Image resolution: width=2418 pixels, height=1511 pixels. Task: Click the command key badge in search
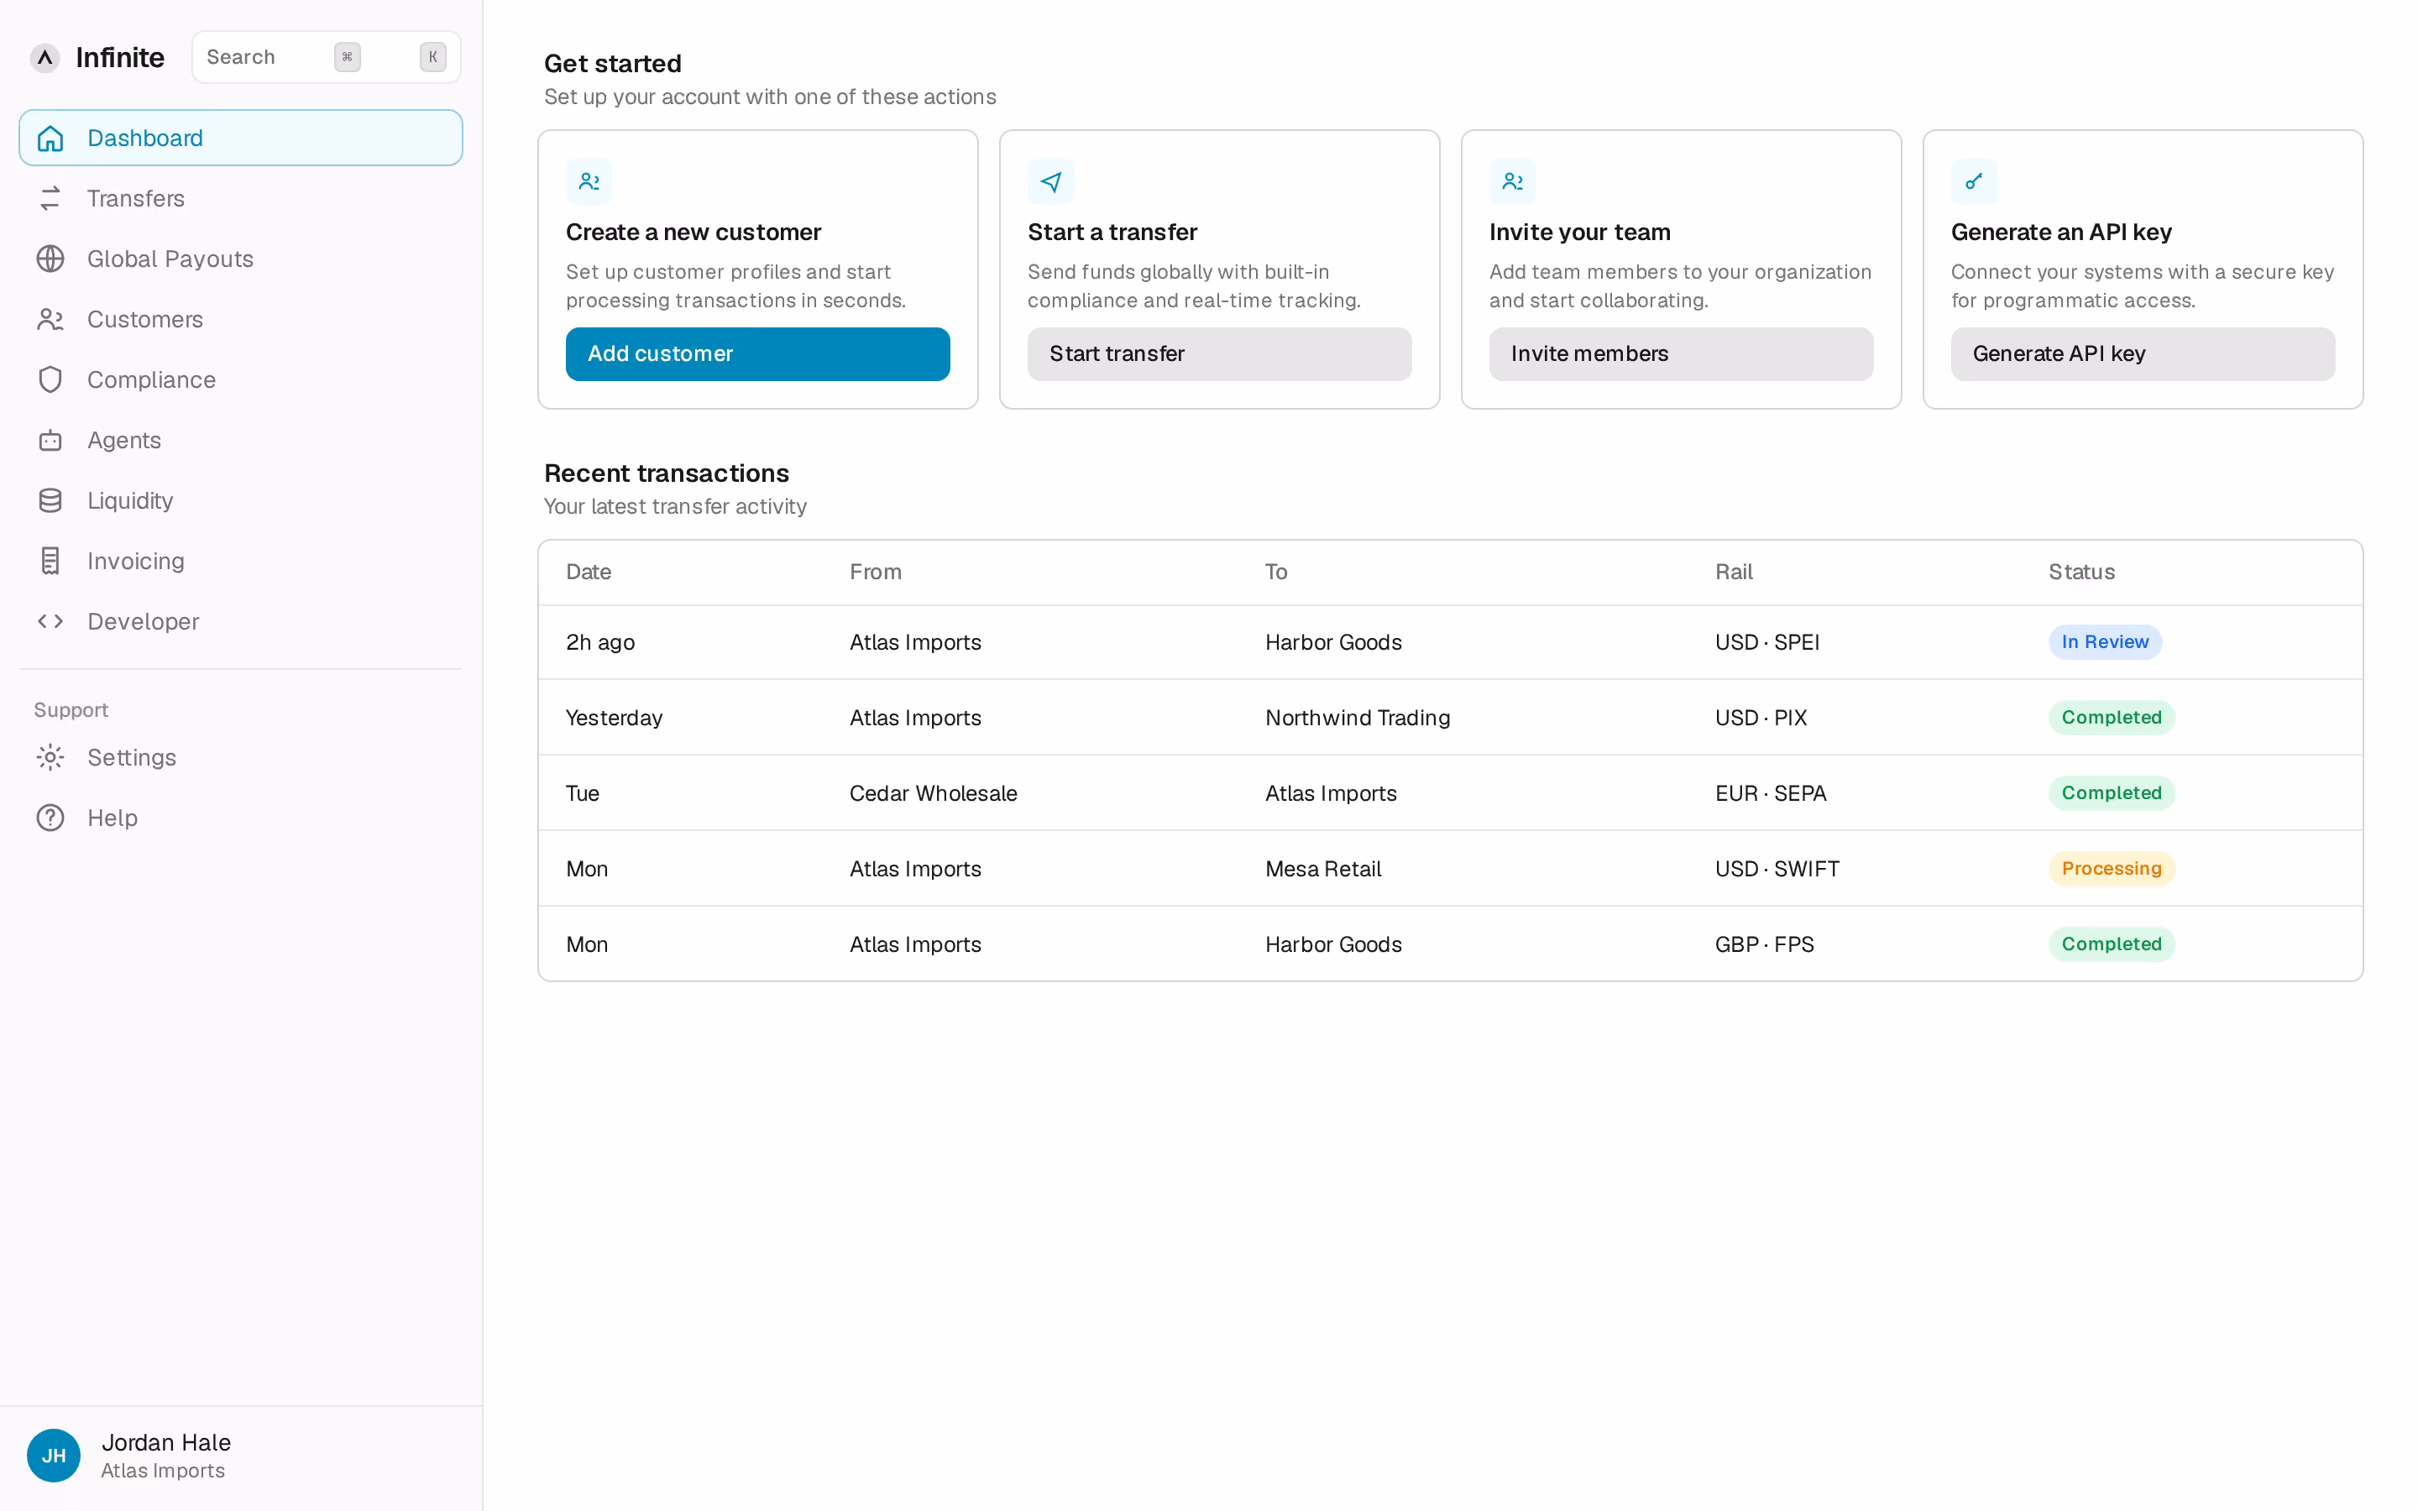348,57
